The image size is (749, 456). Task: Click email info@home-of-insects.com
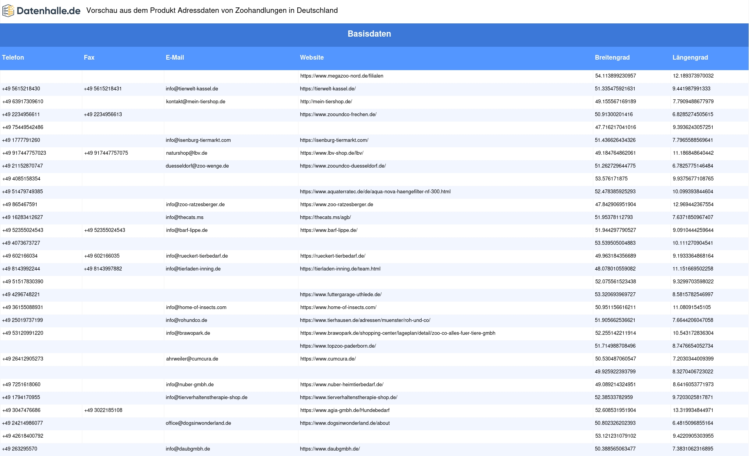[x=196, y=308]
